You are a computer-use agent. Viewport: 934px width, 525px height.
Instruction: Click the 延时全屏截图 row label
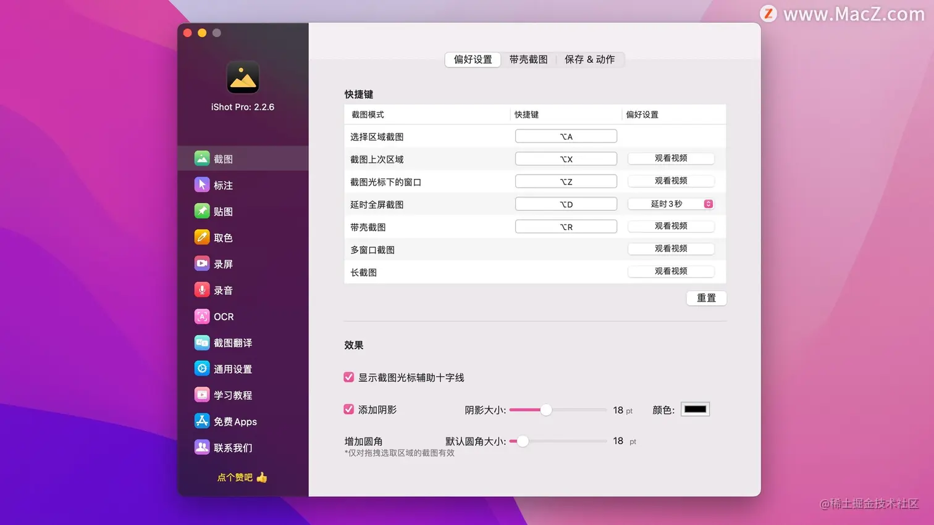[377, 205]
